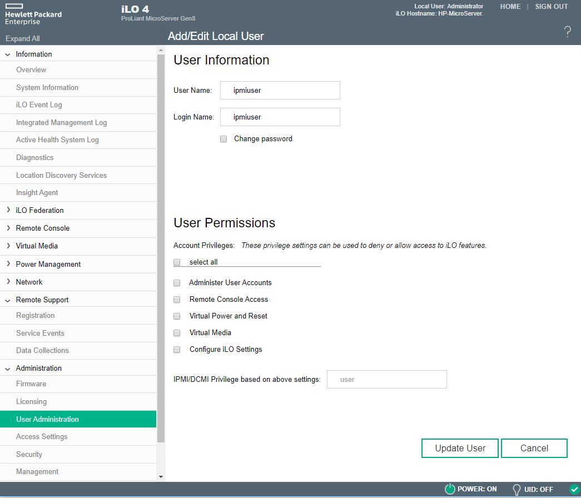The width and height of the screenshot is (581, 498).
Task: Enable Configure iLO Settings privilege
Action: [177, 350]
